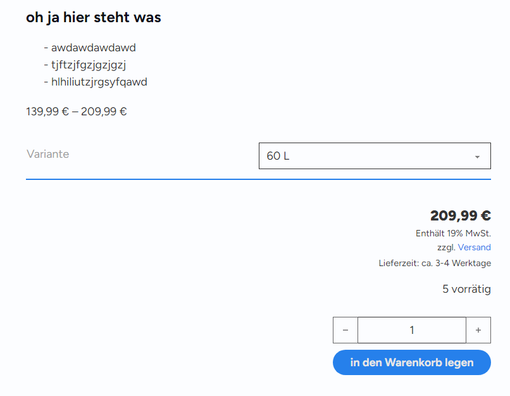
Task: Click 'in den Warenkorb legen' button
Action: pyautogui.click(x=412, y=362)
